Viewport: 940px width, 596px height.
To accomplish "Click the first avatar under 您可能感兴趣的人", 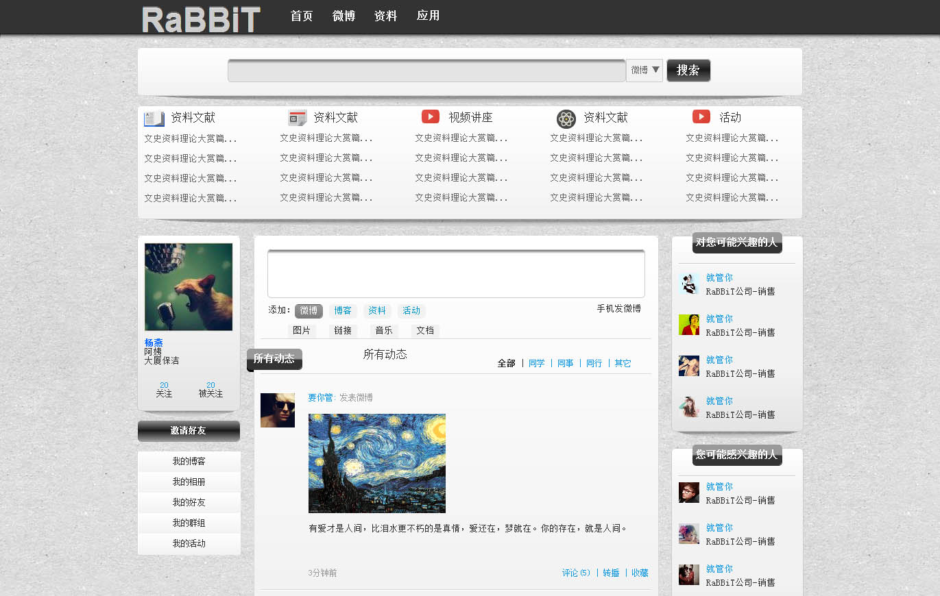I will click(689, 493).
